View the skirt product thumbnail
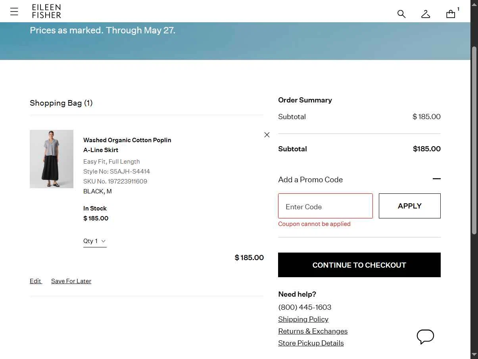 point(52,159)
